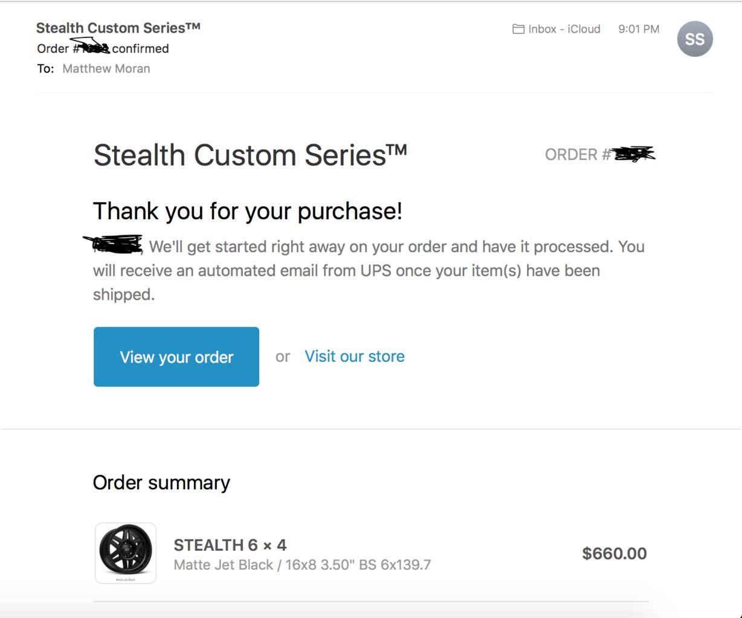
Task: Click the large Stealth Custom Series™ store title
Action: (251, 155)
